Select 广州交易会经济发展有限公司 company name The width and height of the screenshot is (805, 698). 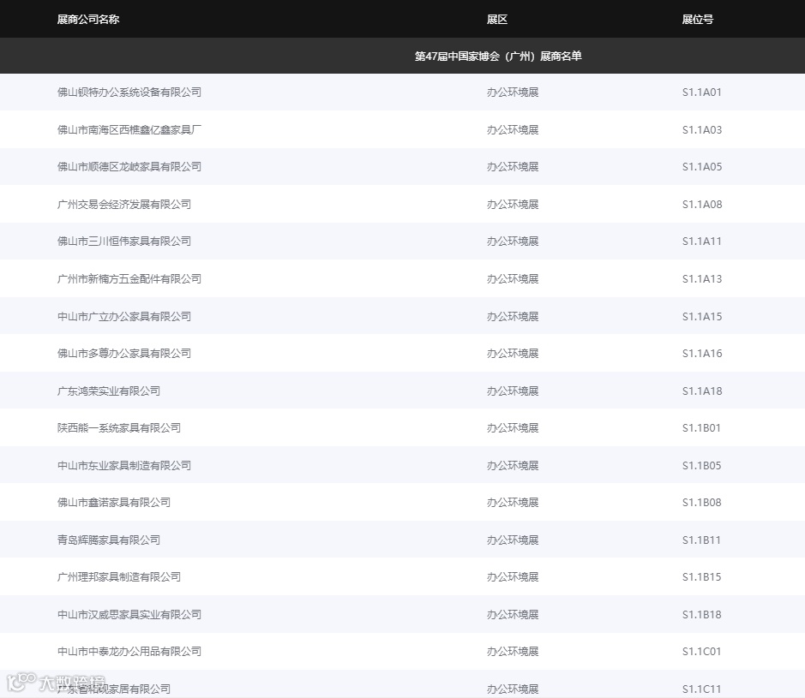point(124,204)
